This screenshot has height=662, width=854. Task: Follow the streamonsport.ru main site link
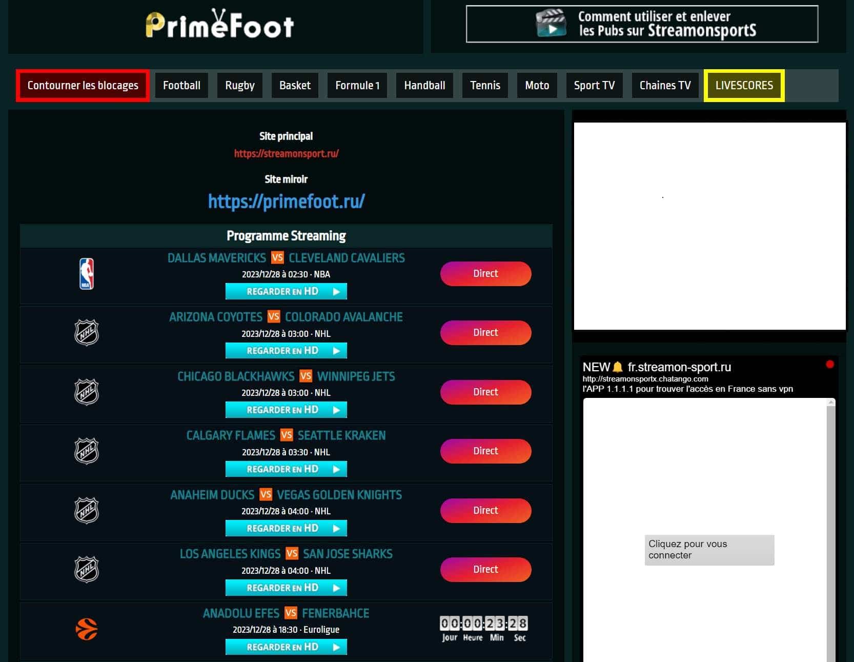click(286, 153)
